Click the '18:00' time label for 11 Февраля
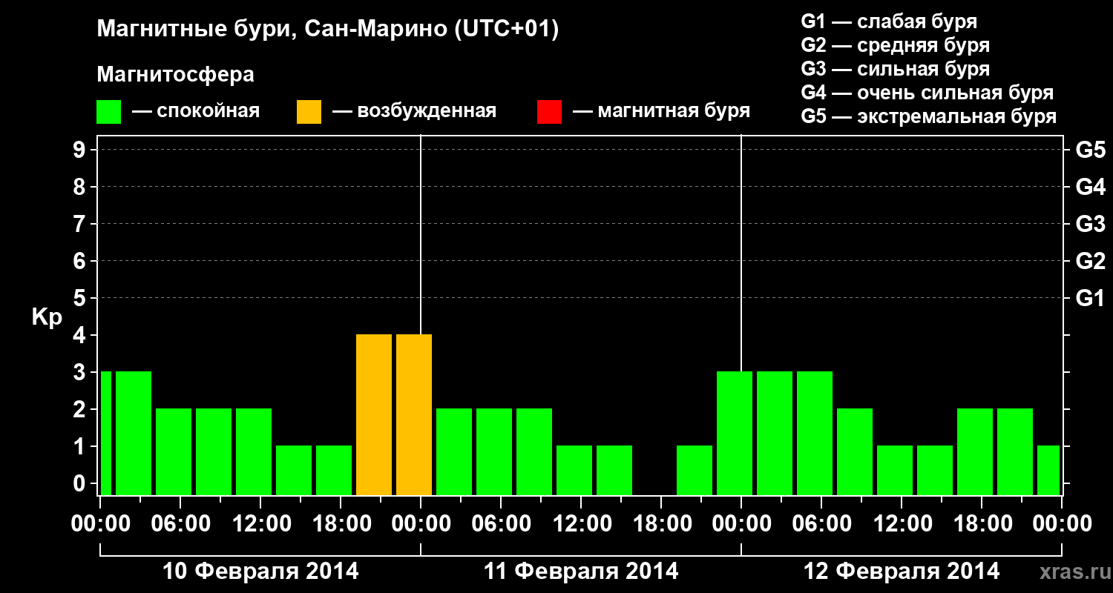 tap(661, 524)
